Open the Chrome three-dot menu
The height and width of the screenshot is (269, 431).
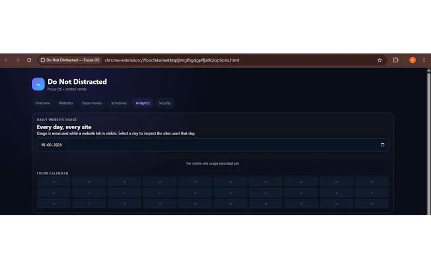pyautogui.click(x=424, y=60)
